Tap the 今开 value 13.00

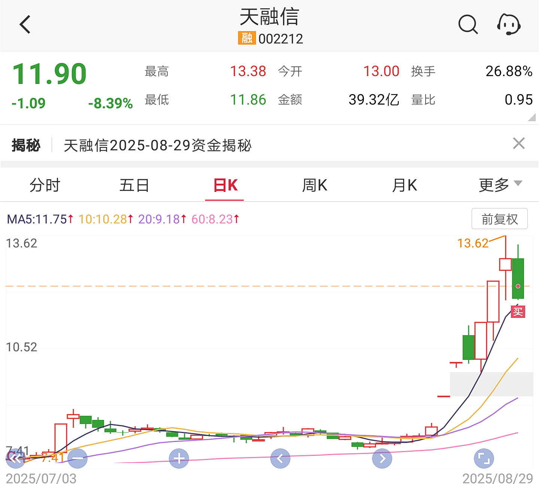[x=381, y=71]
